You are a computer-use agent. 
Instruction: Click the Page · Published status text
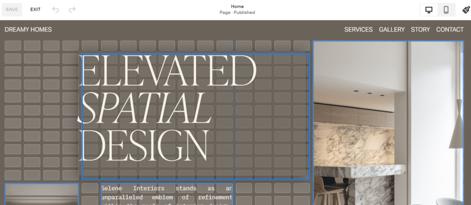pos(237,13)
